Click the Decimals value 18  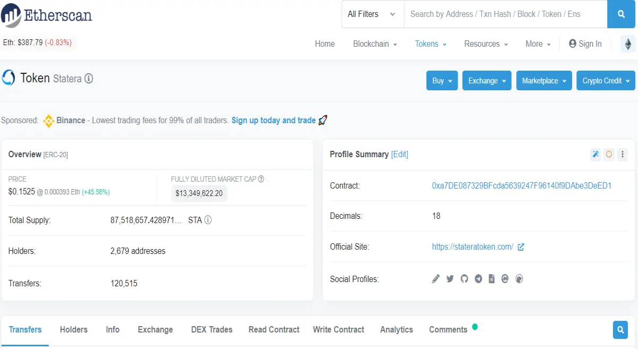tap(436, 216)
